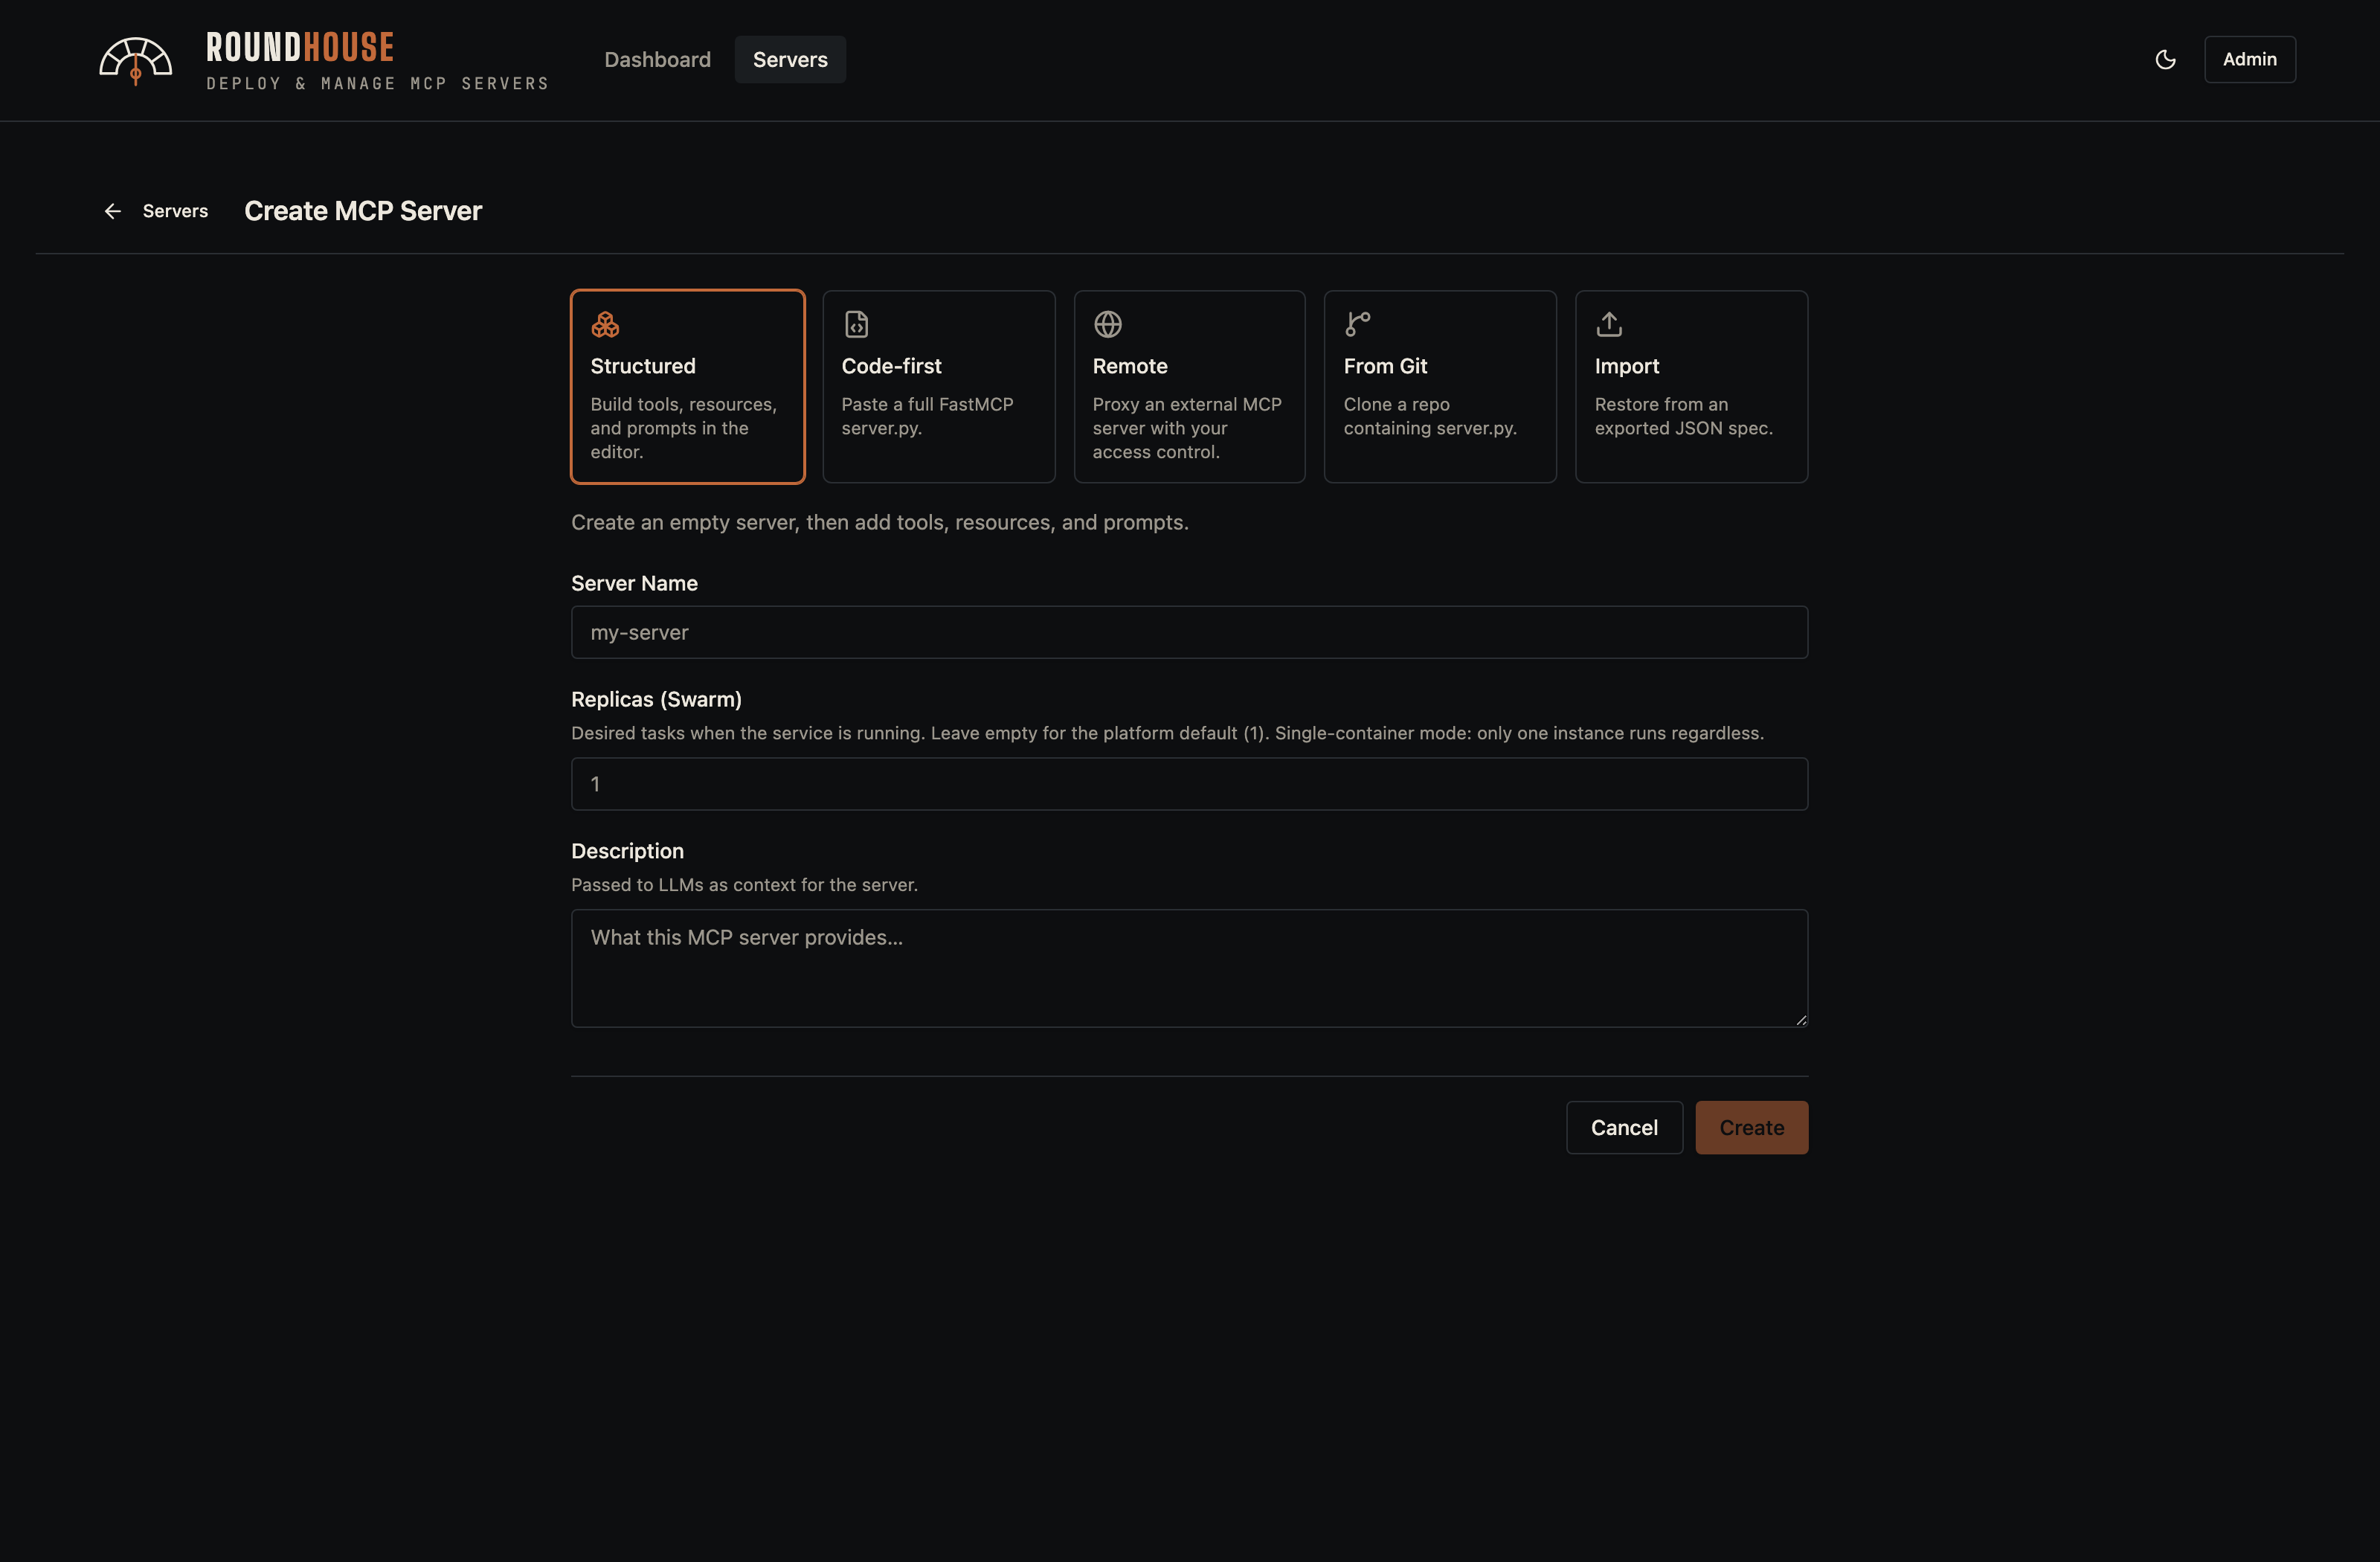Choose the From Git card title

[1385, 366]
